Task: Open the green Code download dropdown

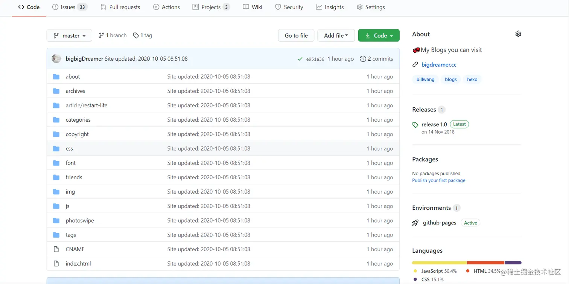Action: [x=379, y=35]
